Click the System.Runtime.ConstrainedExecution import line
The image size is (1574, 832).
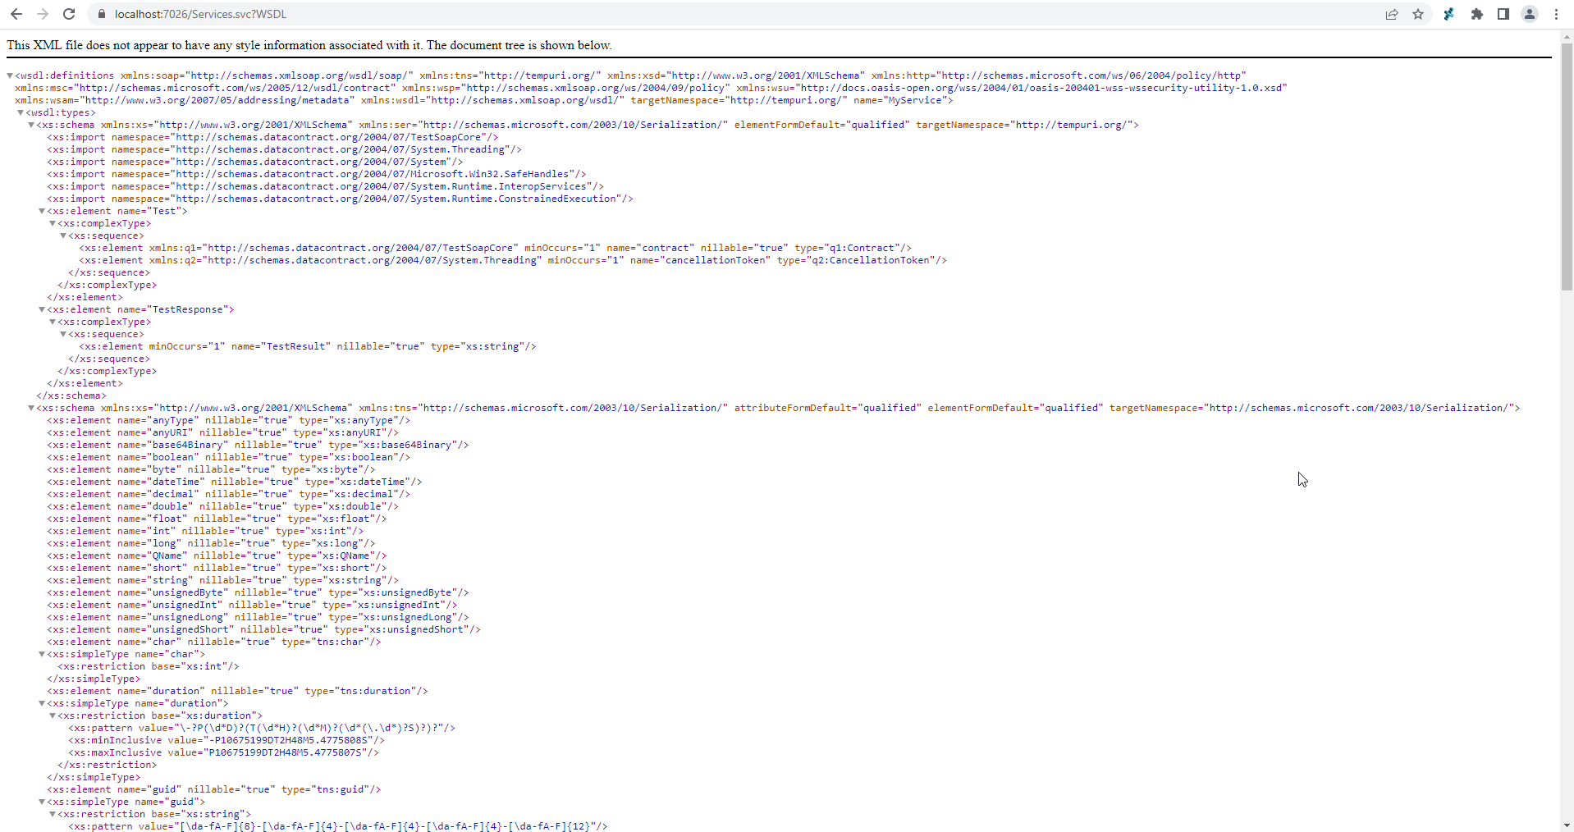[340, 199]
